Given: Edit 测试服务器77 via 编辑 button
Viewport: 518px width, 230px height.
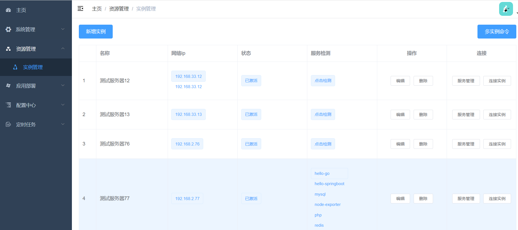Looking at the screenshot, I should (x=400, y=199).
